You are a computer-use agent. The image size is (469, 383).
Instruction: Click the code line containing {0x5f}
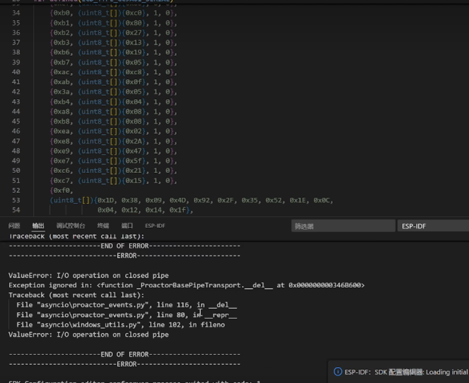coord(113,161)
